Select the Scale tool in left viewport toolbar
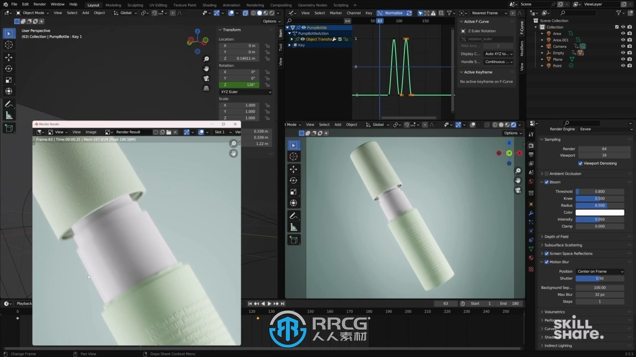Viewport: 636px width, 357px height. point(9,80)
